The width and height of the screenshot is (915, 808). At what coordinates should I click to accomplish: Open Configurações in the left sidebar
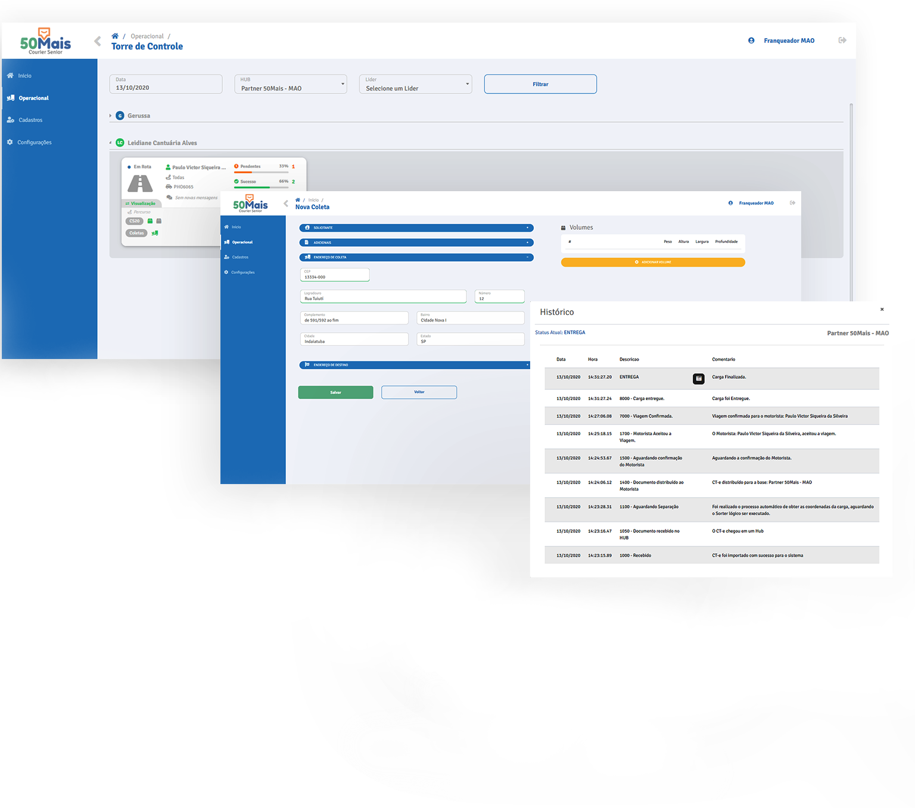click(34, 142)
